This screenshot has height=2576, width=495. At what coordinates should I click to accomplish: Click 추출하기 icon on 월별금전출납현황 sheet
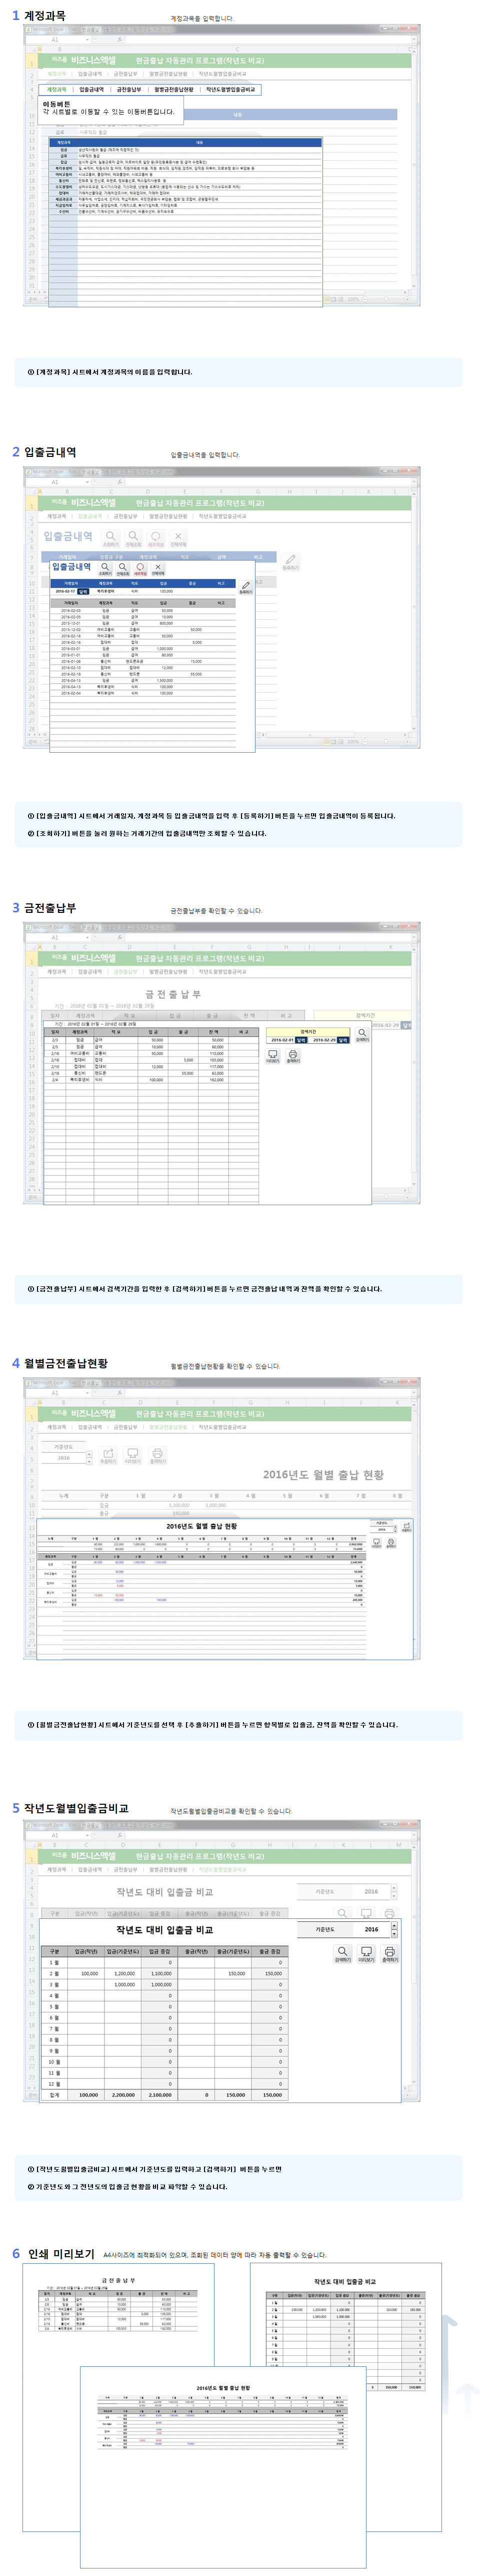pyautogui.click(x=108, y=1457)
